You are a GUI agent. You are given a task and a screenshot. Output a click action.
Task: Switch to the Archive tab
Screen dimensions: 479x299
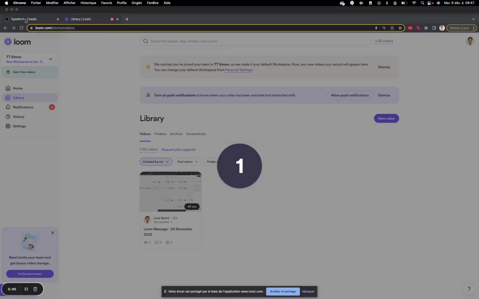[x=176, y=134]
